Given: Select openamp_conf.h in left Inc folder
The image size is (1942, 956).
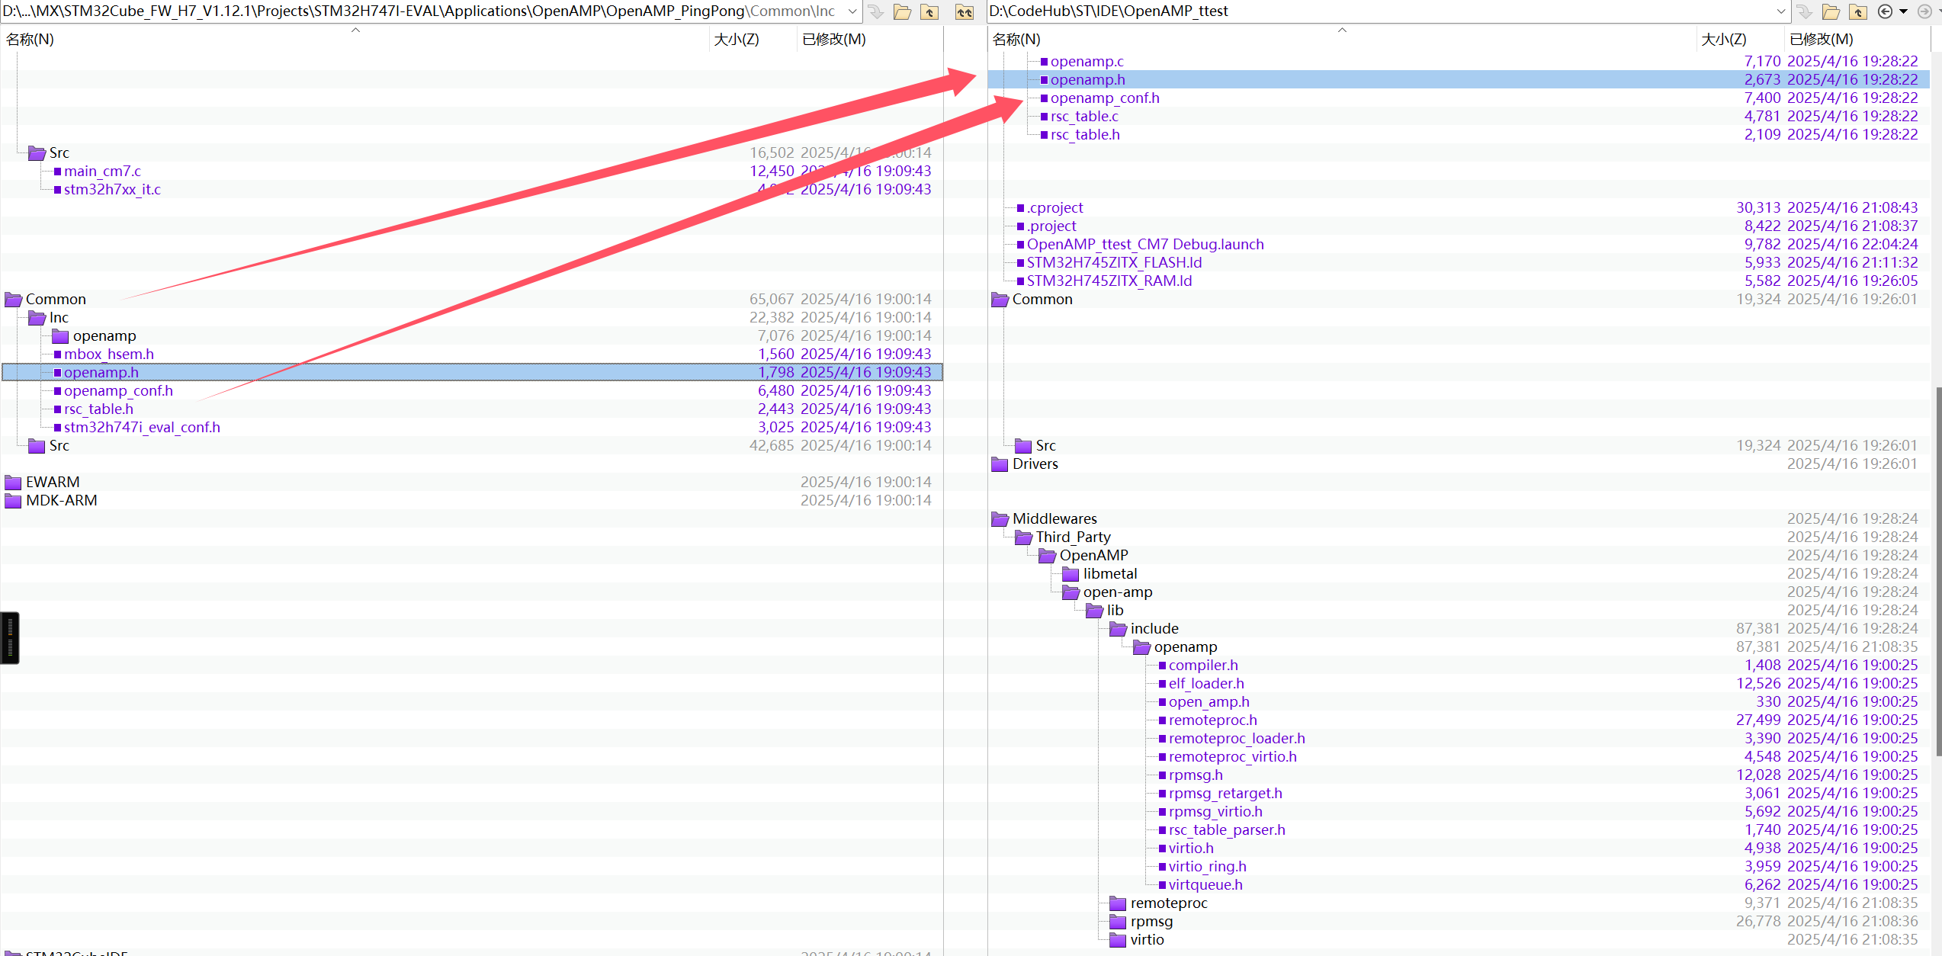Looking at the screenshot, I should pyautogui.click(x=118, y=391).
